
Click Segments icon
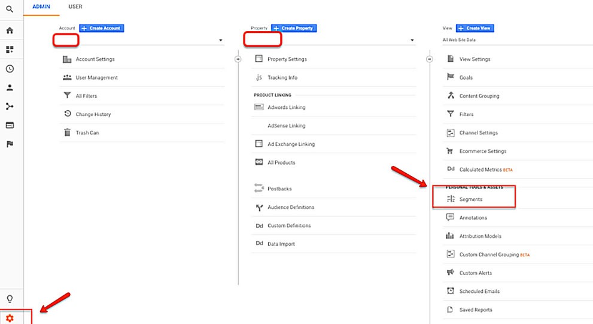[x=451, y=199]
